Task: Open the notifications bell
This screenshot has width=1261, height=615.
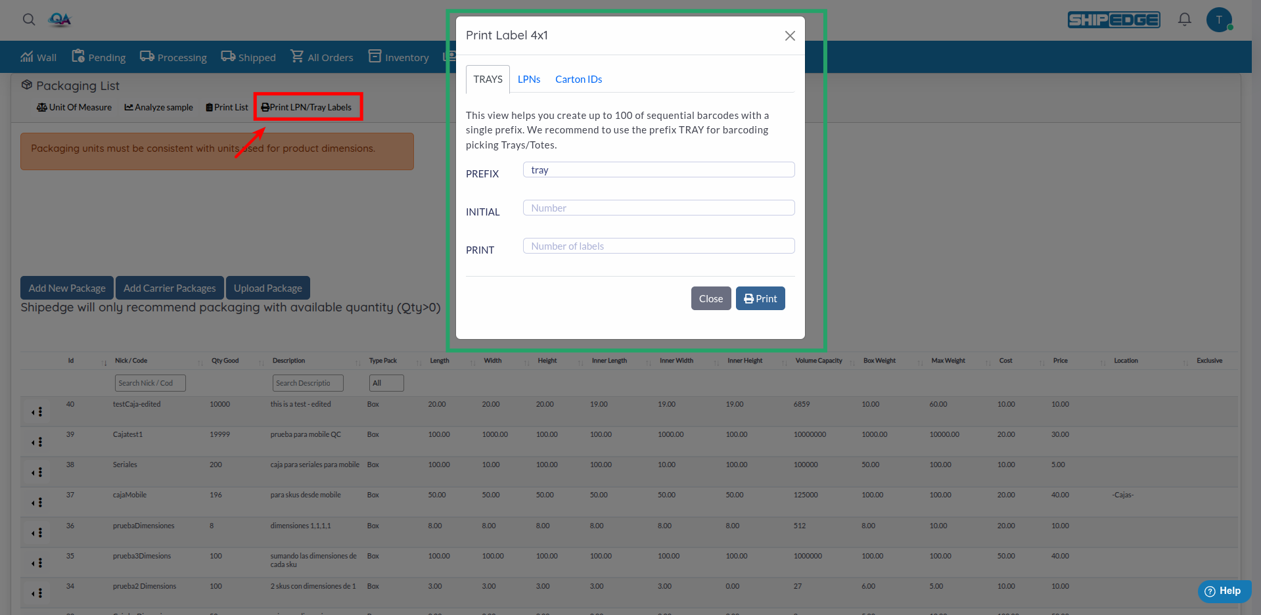Action: tap(1184, 20)
